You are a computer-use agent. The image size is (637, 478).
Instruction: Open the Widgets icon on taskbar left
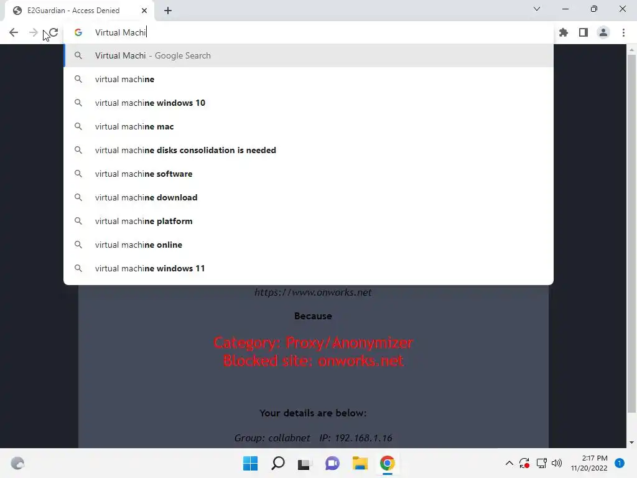tap(17, 463)
